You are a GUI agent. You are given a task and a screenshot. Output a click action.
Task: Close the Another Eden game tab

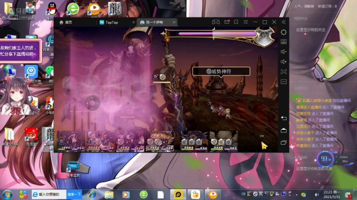coord(174,22)
